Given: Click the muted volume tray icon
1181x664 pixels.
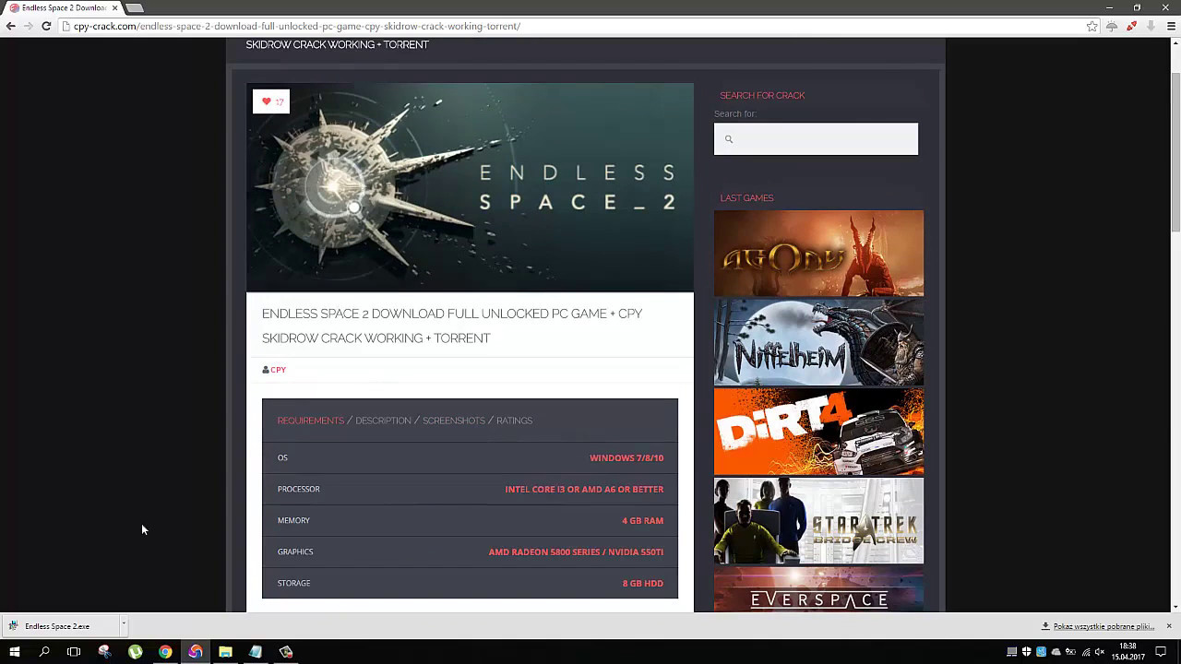Looking at the screenshot, I should (1100, 652).
